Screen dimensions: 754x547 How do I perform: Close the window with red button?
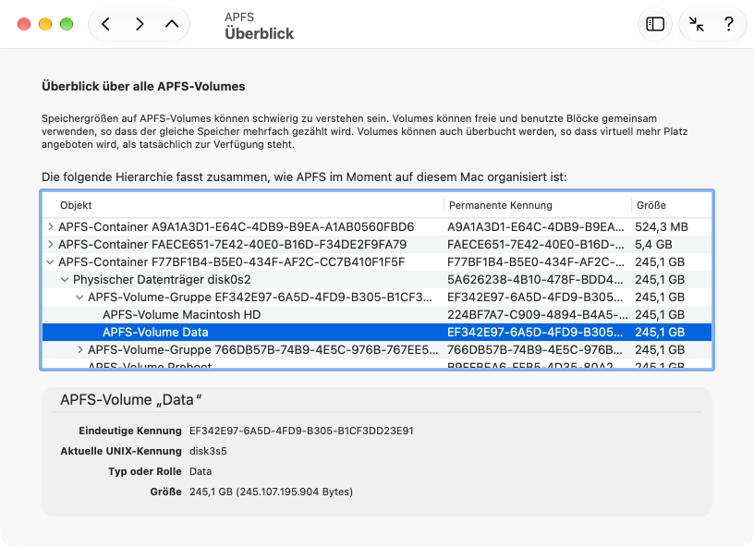point(24,24)
